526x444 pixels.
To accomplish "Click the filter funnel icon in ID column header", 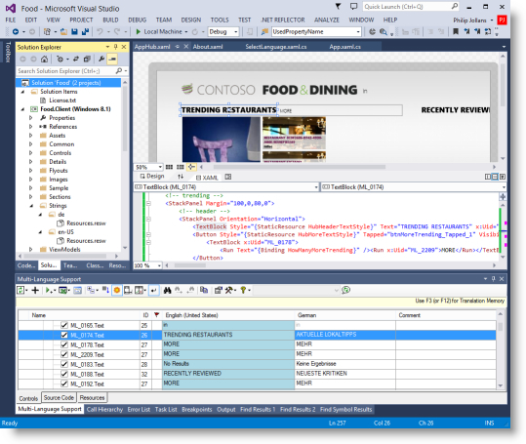I will tap(156, 315).
